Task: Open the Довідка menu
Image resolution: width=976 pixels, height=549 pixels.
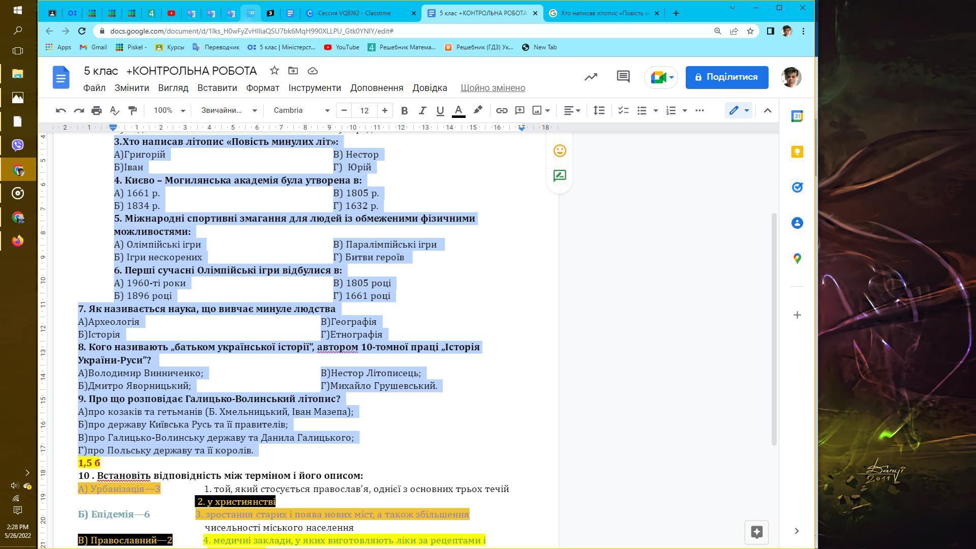Action: pos(430,88)
